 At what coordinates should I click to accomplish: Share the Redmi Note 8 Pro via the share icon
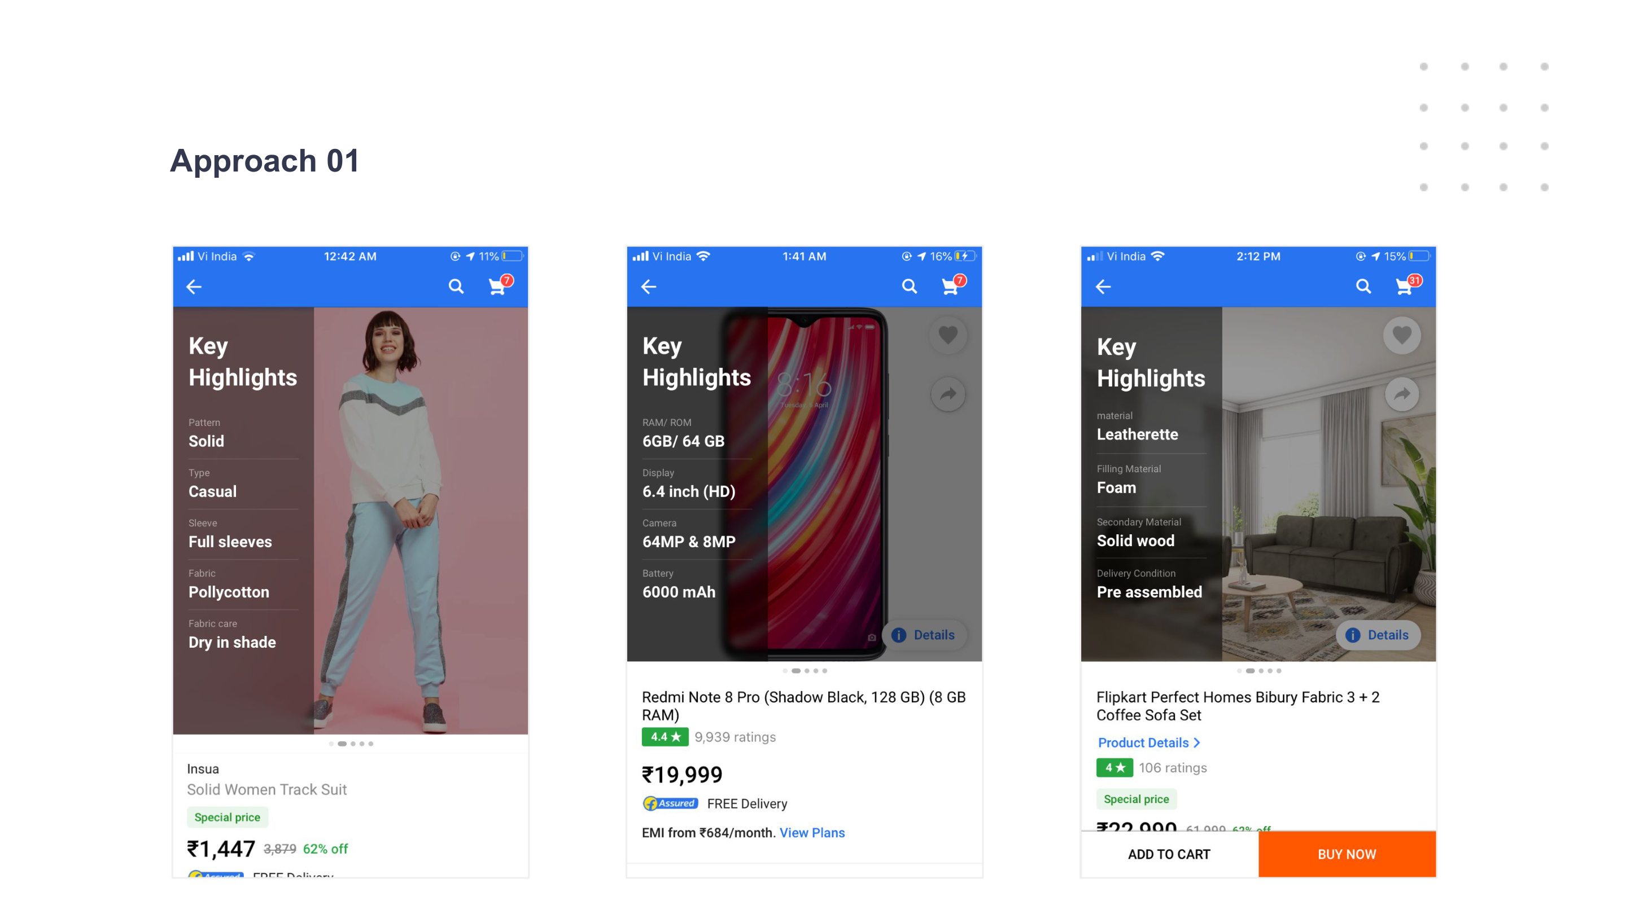tap(947, 394)
